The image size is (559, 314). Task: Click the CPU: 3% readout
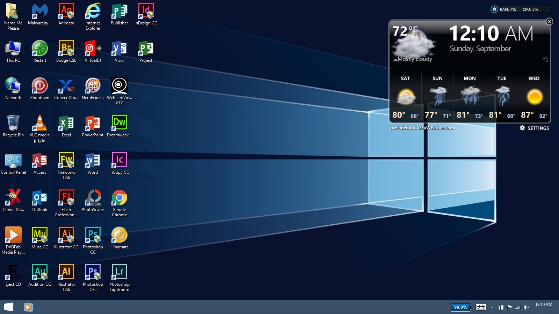530,9
